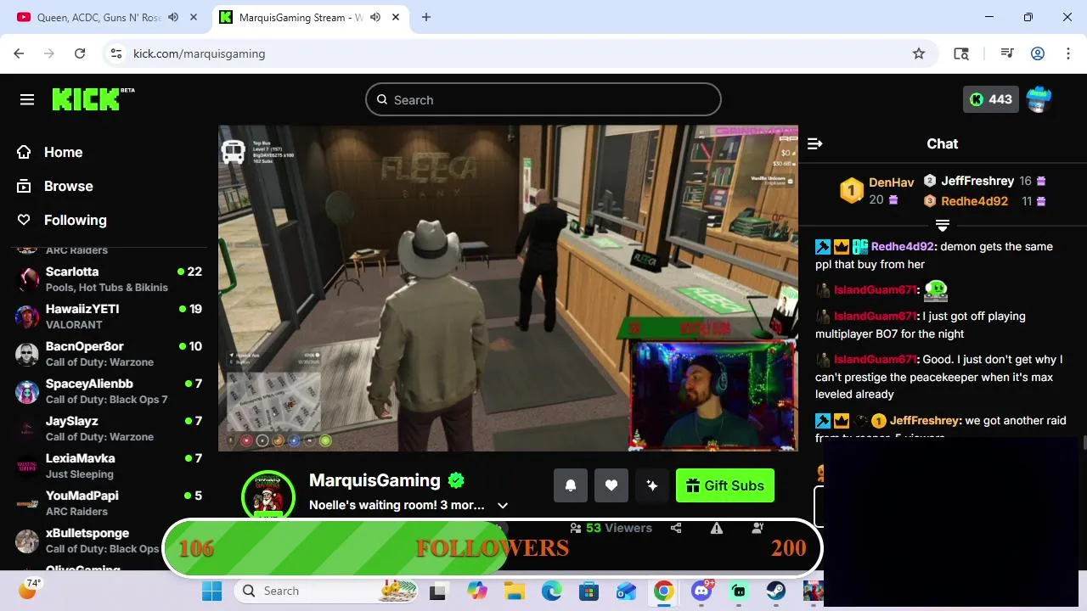Open the moderator list icon beside report
Viewport: 1087px width, 611px height.
tap(758, 528)
